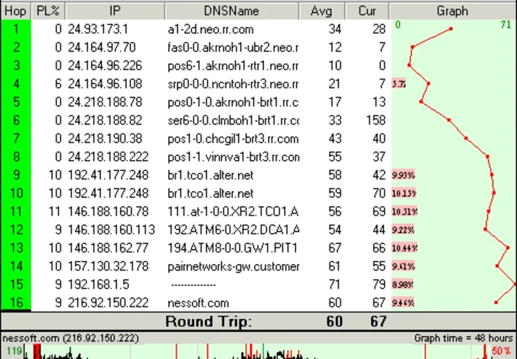Click DNS name 111.at-1-0-0.XR2.TCO1
517x359 pixels.
point(233,211)
